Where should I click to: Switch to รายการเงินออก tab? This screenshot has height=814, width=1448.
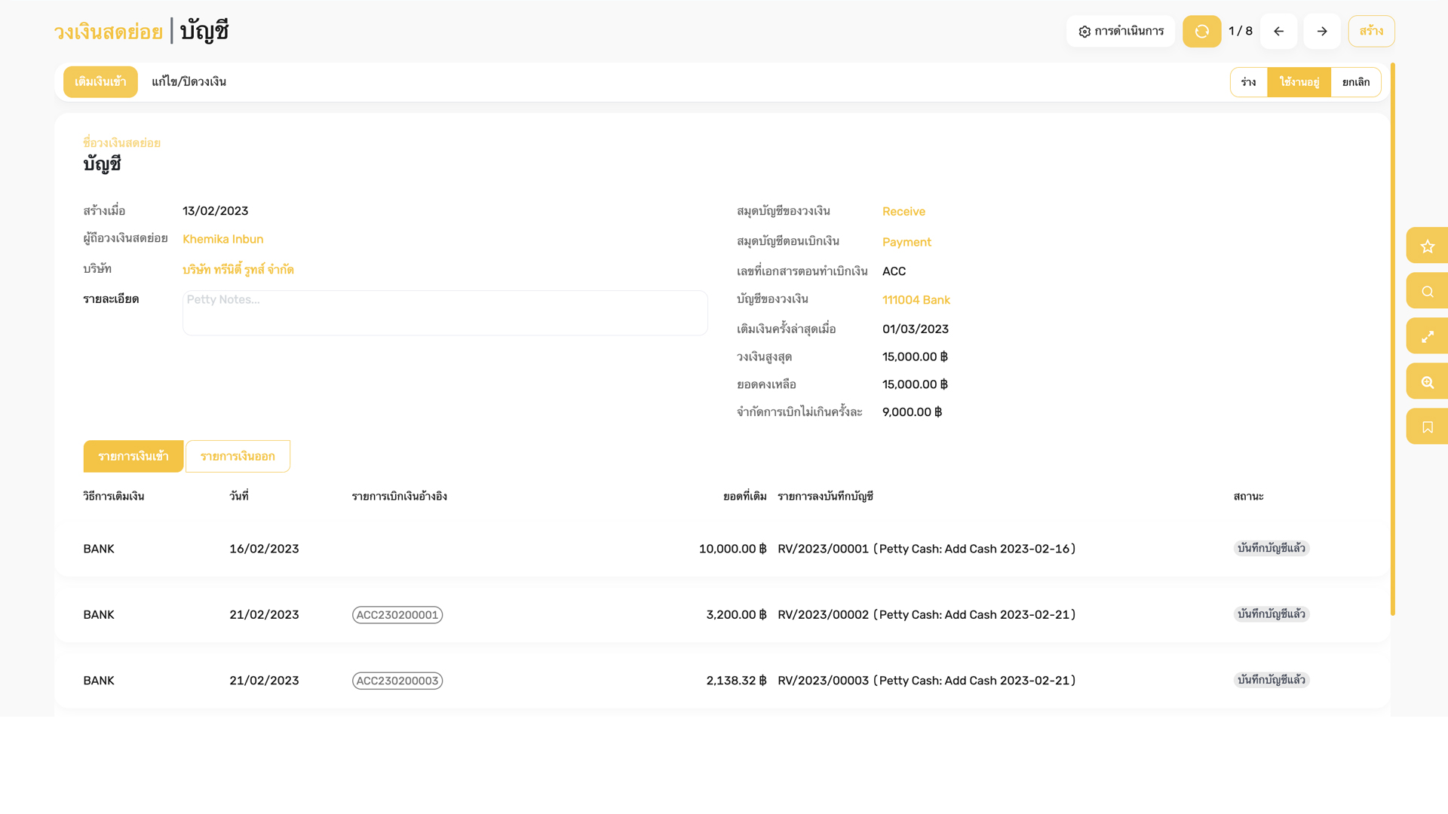click(238, 456)
